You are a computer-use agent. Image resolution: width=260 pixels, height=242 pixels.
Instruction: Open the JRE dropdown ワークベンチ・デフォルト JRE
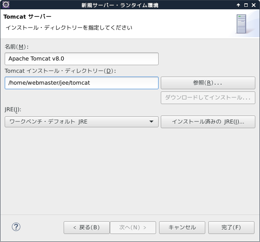pos(81,122)
